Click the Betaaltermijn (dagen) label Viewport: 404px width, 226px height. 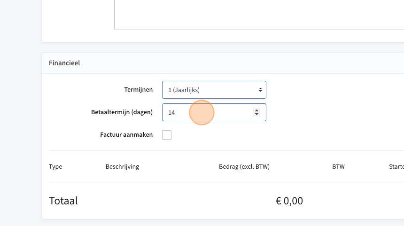(x=122, y=112)
